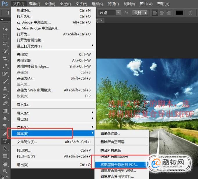
Task: Choose 删除所有空图层 script
Action: [122, 142]
